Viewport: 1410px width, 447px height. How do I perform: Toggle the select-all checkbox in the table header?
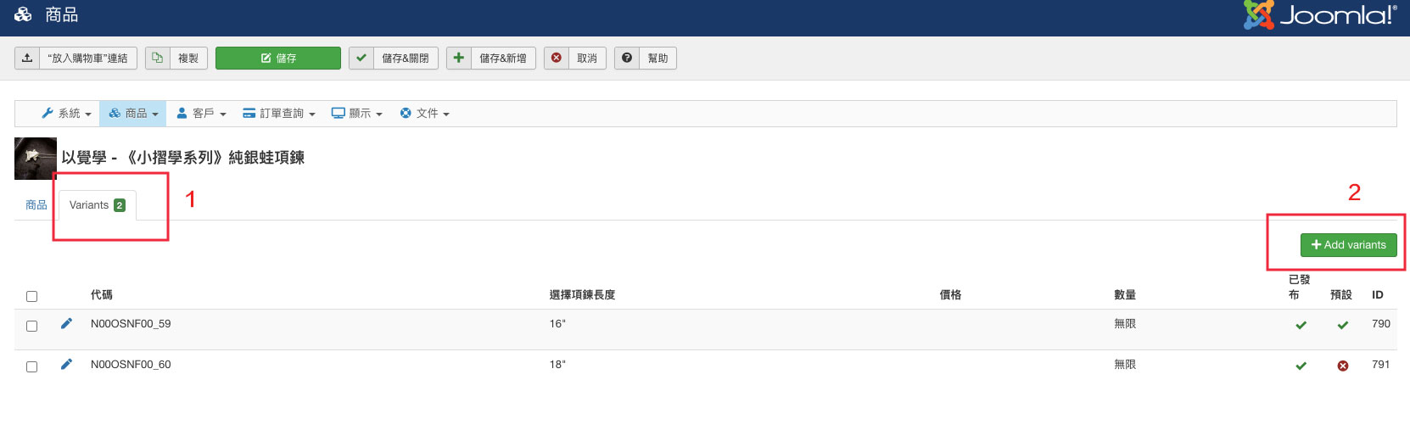point(31,296)
